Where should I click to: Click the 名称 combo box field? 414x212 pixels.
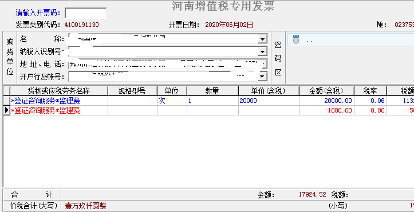pyautogui.click(x=168, y=39)
